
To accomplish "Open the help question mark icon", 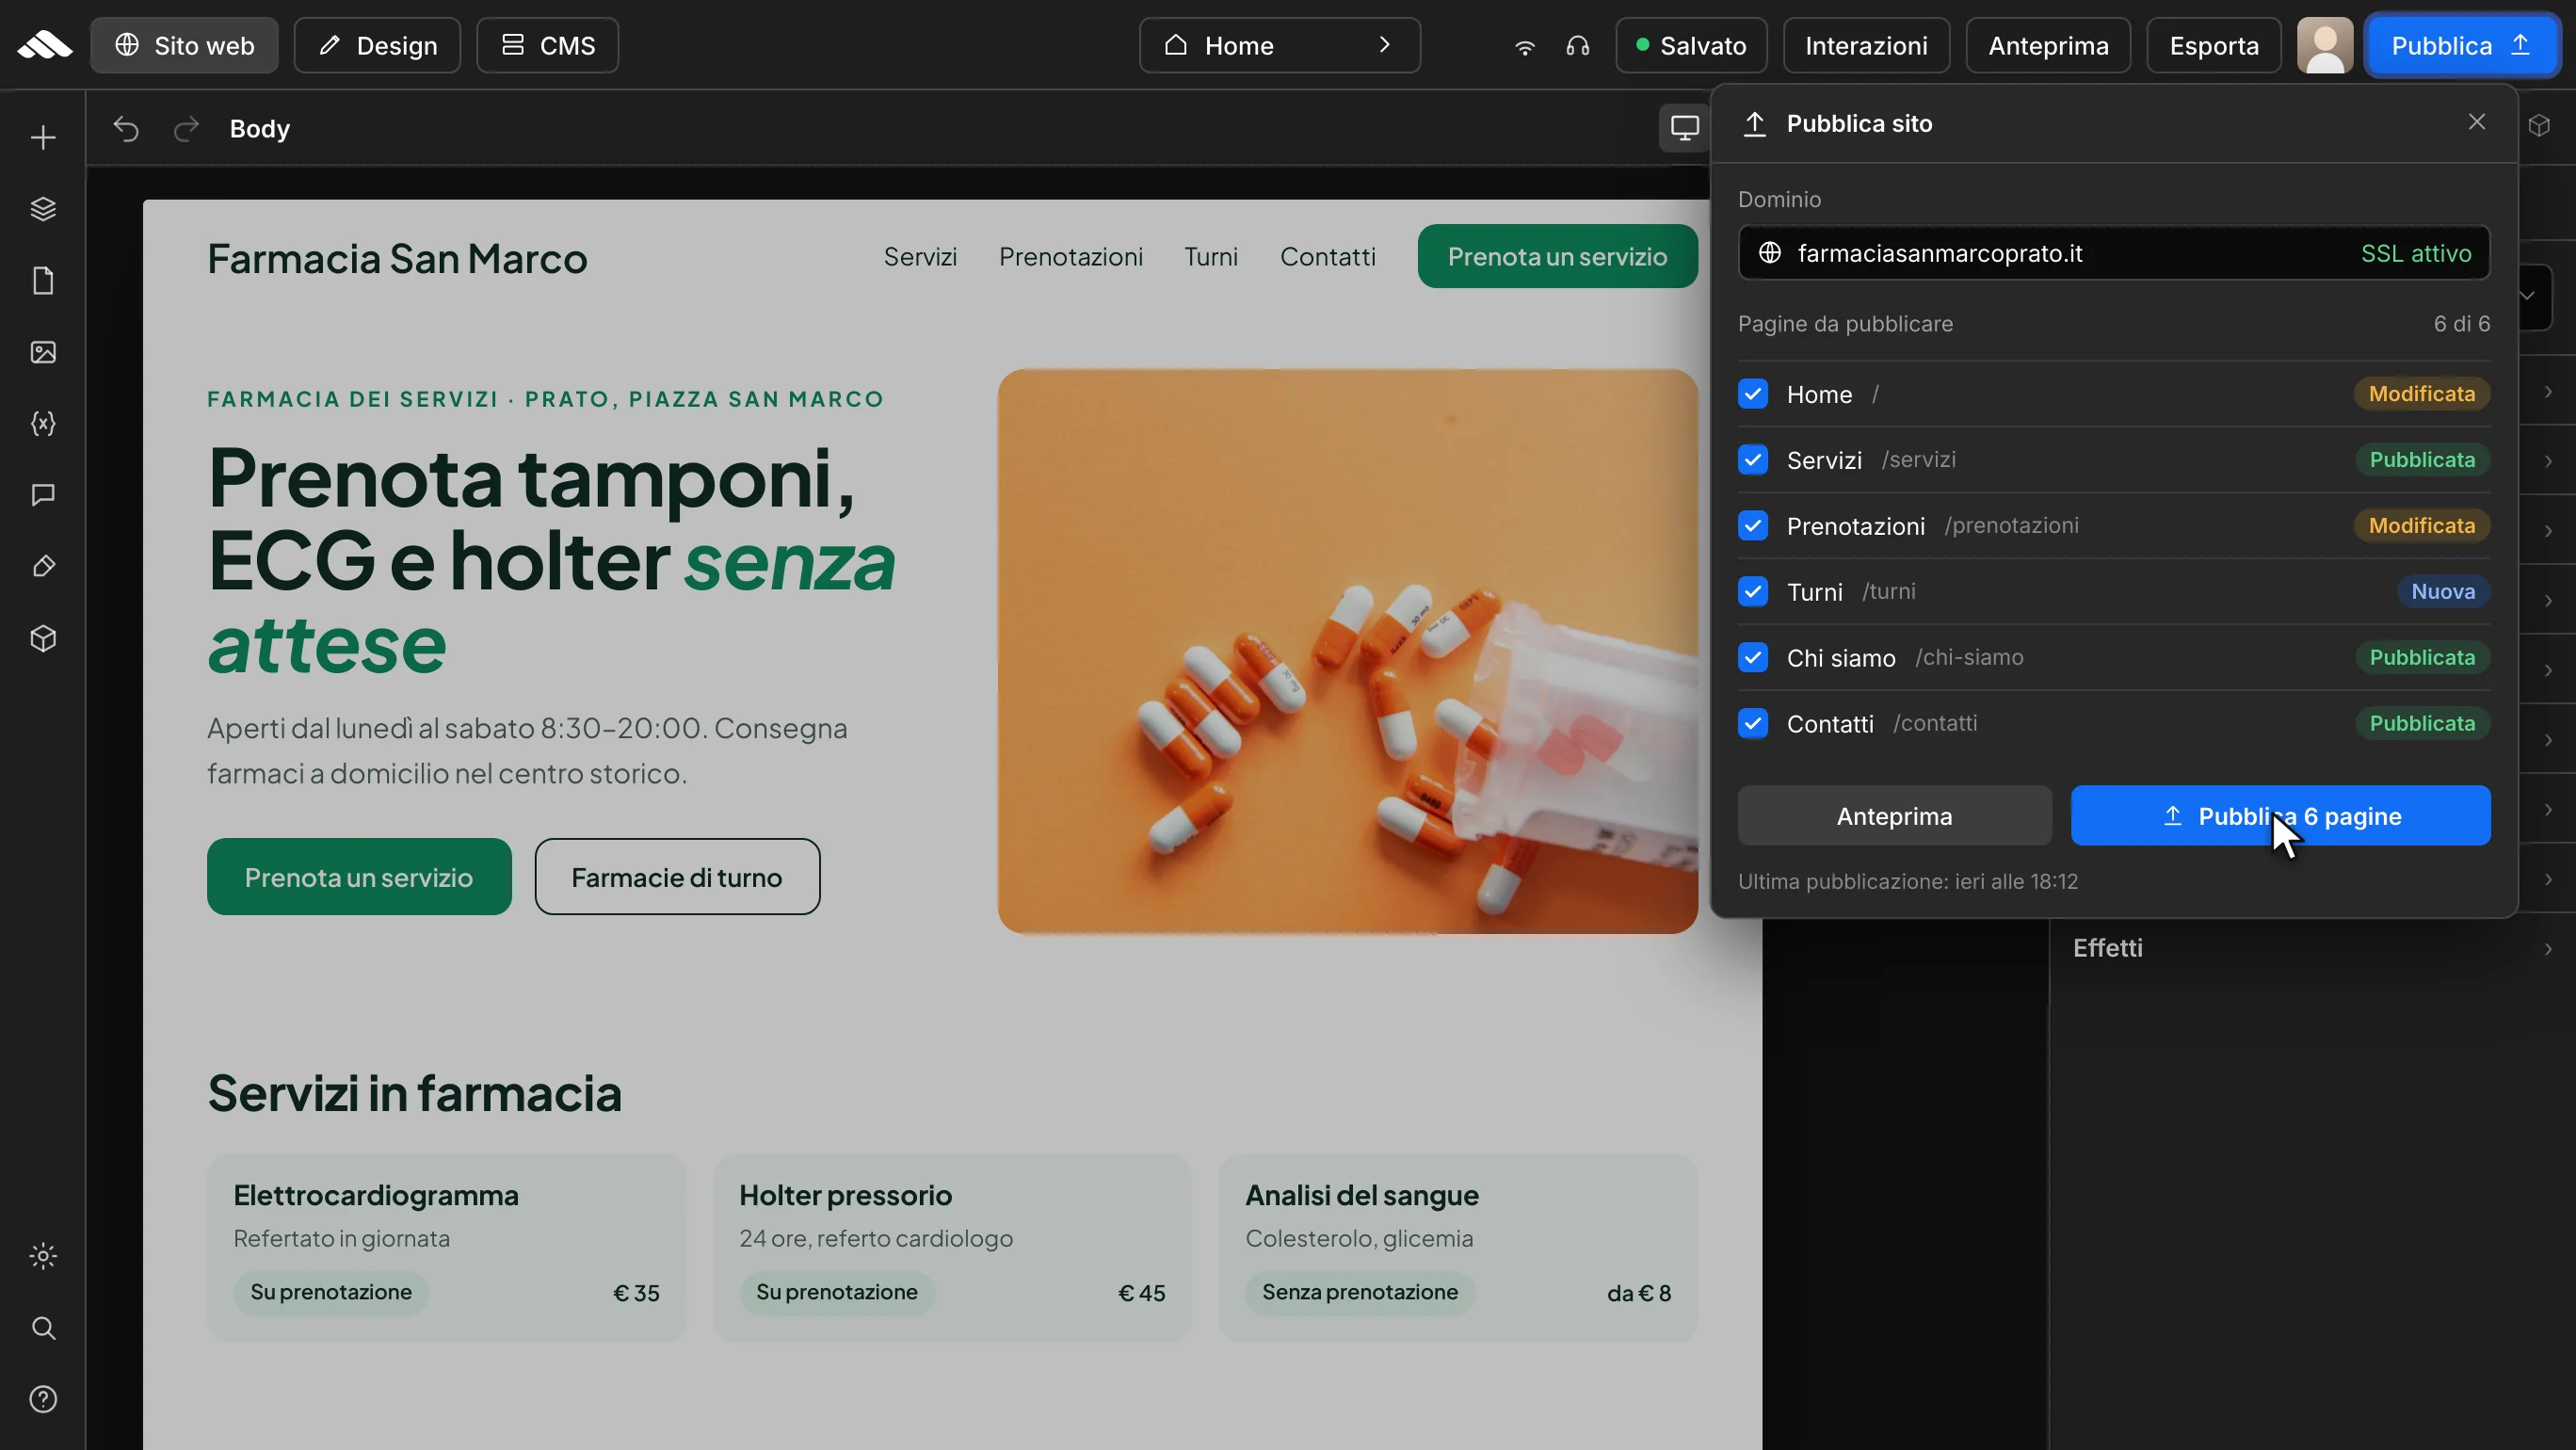I will click(43, 1399).
